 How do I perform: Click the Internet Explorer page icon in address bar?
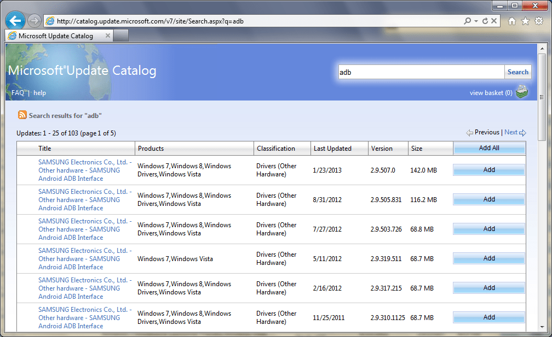click(x=50, y=21)
